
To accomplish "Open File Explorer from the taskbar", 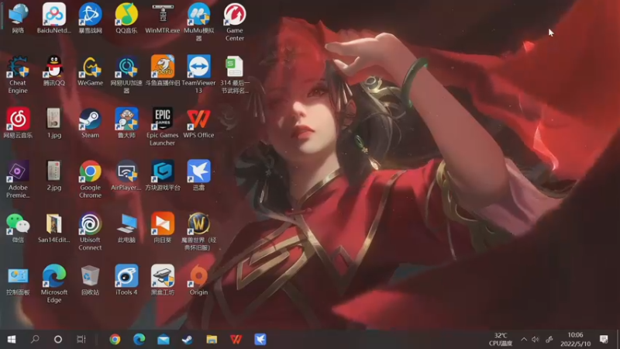I will click(212, 339).
